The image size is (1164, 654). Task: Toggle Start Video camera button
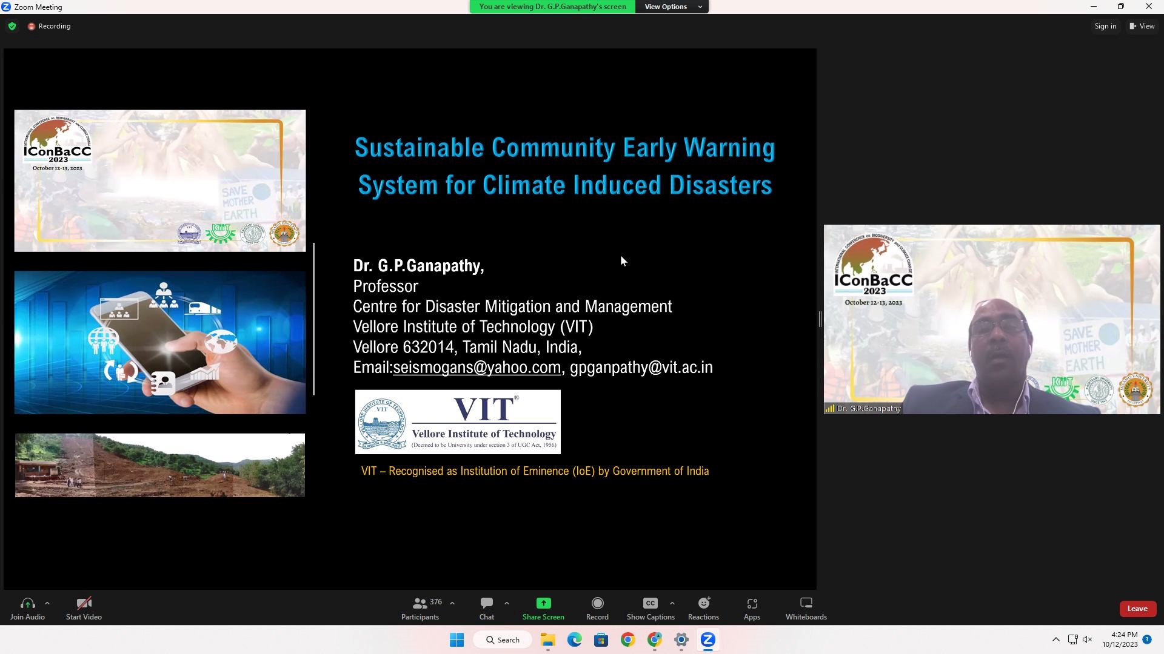[84, 609]
